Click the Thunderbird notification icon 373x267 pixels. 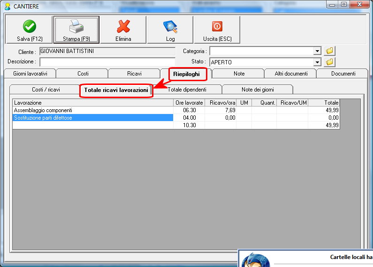(x=256, y=260)
